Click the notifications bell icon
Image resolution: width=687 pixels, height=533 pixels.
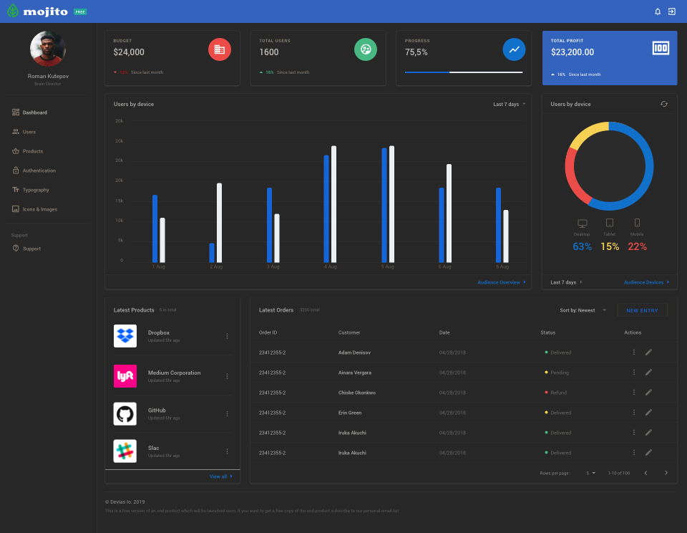tap(658, 11)
